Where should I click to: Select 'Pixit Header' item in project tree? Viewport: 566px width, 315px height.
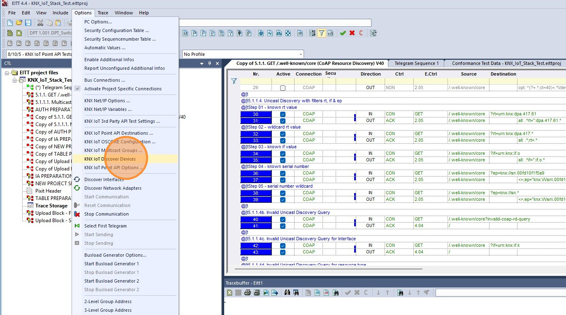point(49,191)
